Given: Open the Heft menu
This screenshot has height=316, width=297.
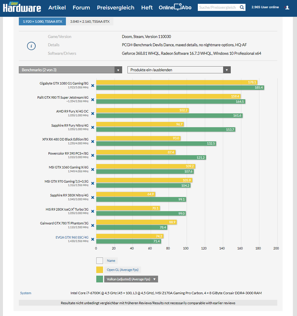Looking at the screenshot, I should tap(147, 8).
